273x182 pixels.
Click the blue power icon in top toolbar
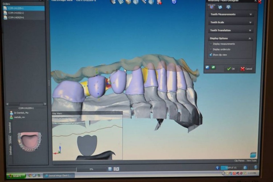[174, 2]
